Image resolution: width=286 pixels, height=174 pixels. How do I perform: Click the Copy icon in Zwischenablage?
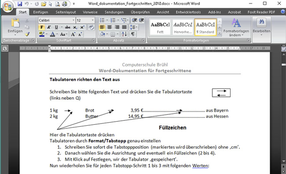(27, 27)
